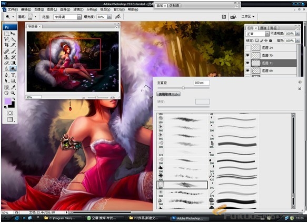This screenshot has width=308, height=223.
Task: Show hidden layer 图层 24
Action: (247, 48)
